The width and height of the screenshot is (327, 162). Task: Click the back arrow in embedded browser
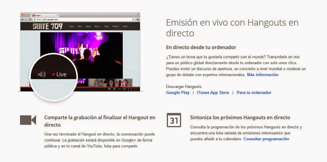[22, 19]
